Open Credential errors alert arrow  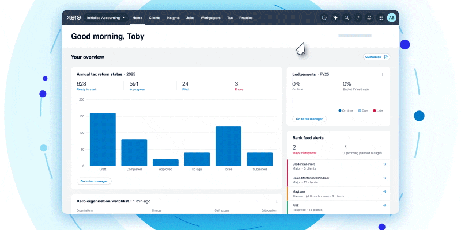point(384,164)
